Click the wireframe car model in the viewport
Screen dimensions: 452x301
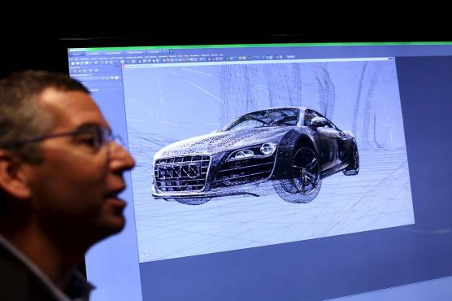[x=255, y=156]
